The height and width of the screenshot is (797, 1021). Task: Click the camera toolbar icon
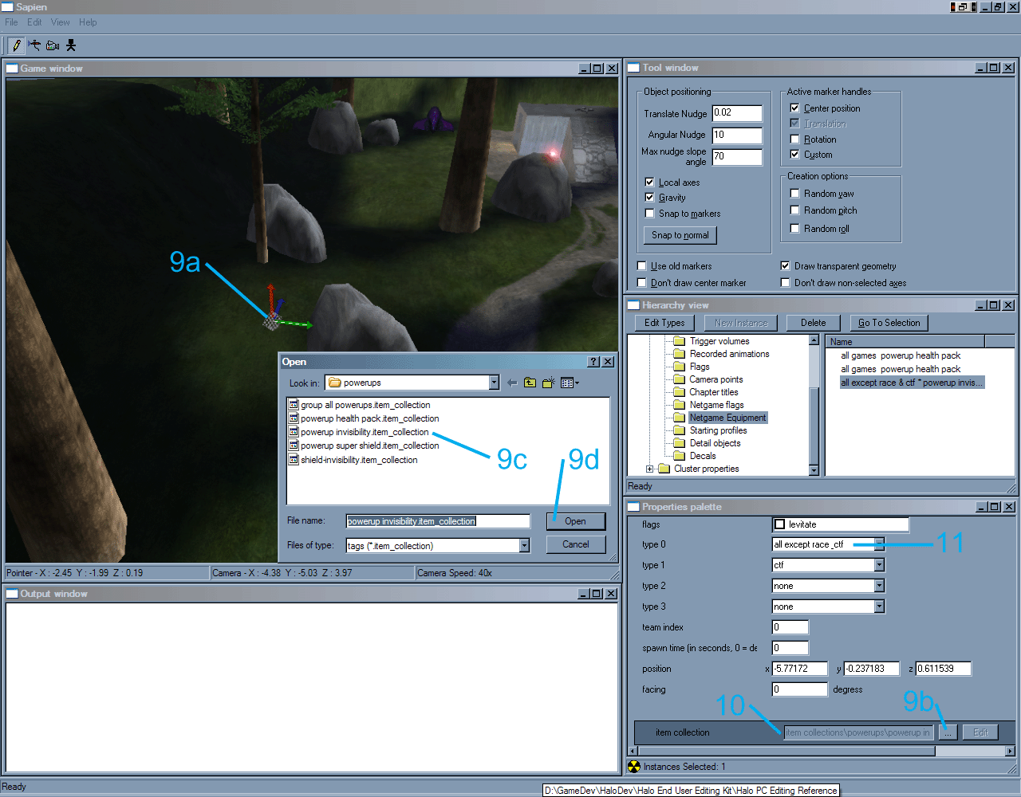(x=53, y=45)
